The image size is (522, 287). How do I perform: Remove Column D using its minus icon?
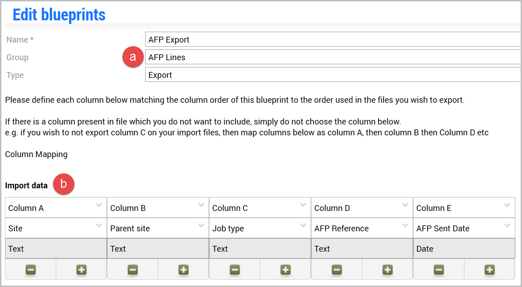coord(337,270)
